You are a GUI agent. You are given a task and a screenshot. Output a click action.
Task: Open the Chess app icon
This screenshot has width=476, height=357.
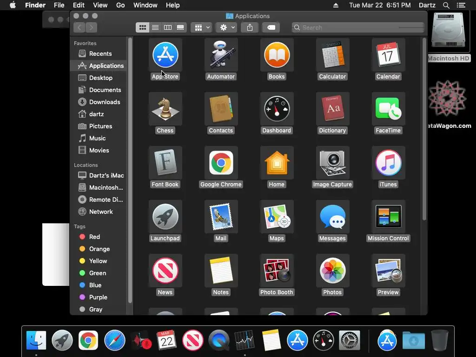[165, 109]
